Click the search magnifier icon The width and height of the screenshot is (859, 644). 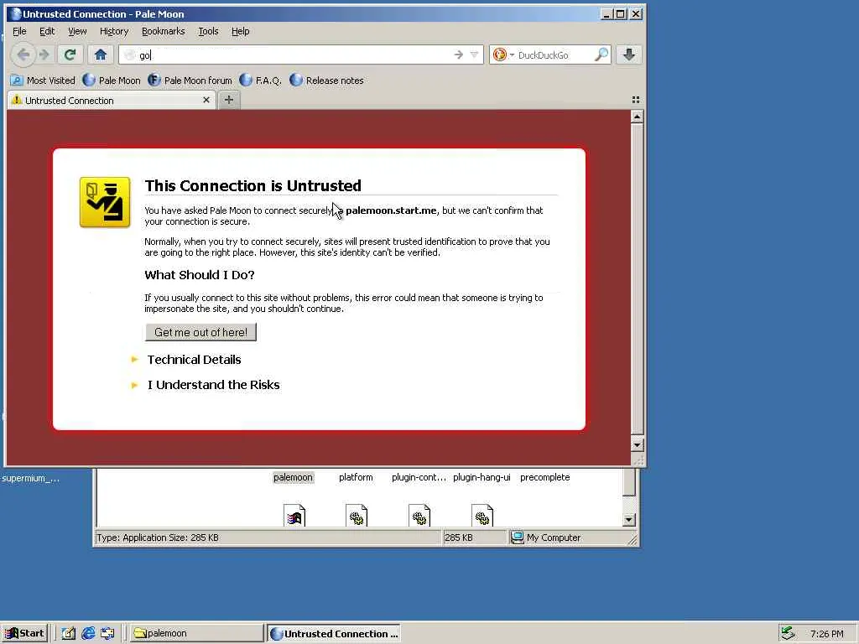coord(601,55)
